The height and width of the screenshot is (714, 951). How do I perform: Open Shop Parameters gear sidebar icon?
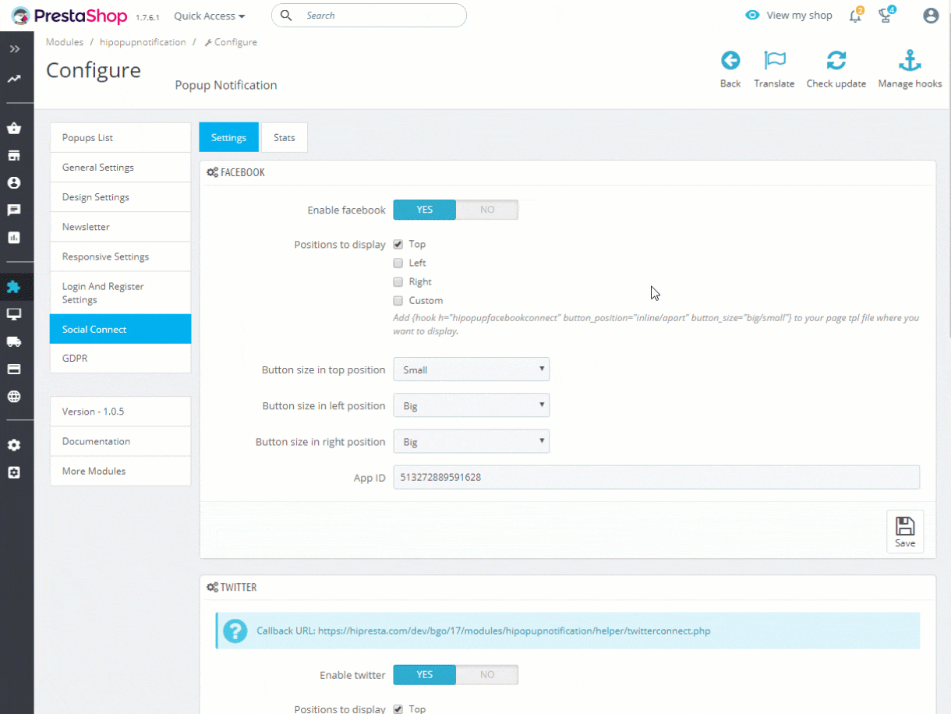[x=14, y=445]
